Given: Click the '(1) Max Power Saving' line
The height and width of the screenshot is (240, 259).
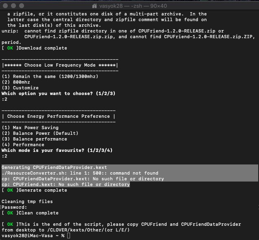Looking at the screenshot, I should 30,128.
